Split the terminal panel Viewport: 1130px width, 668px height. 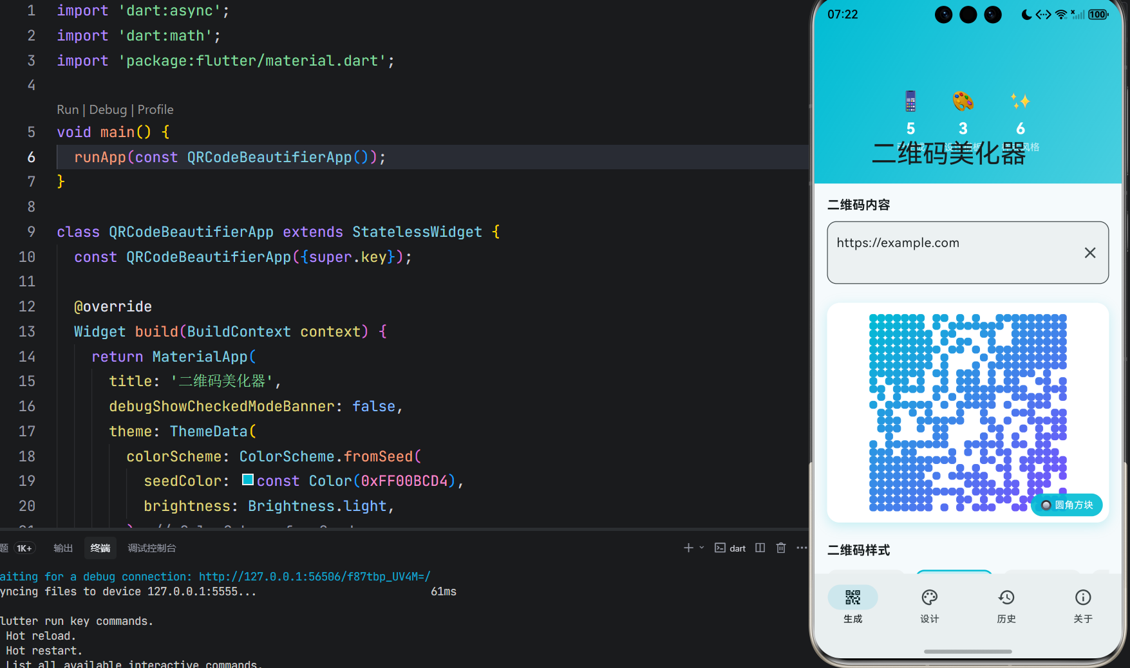[760, 548]
